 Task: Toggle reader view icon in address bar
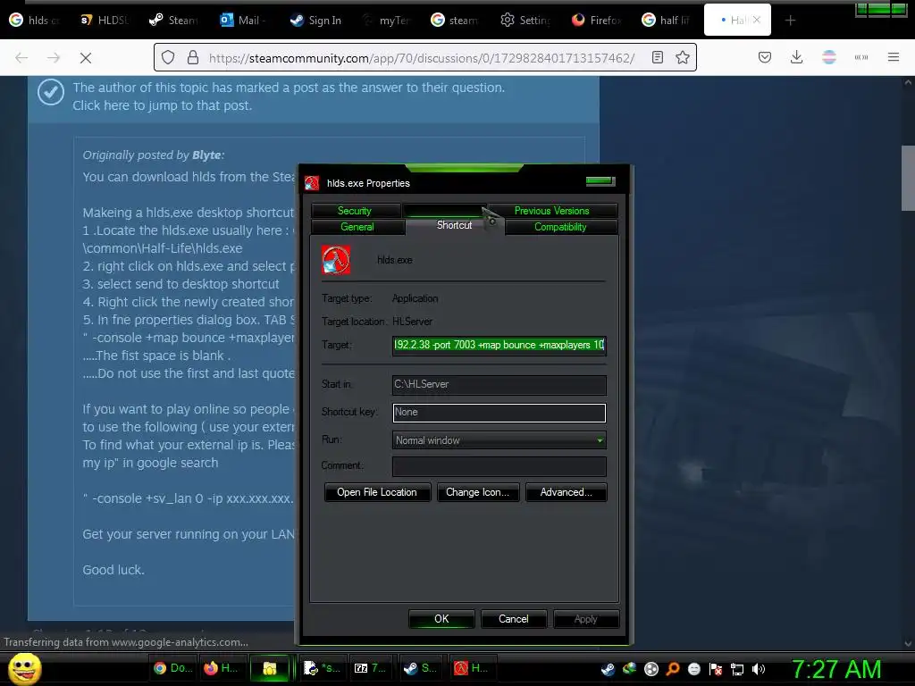tap(658, 57)
